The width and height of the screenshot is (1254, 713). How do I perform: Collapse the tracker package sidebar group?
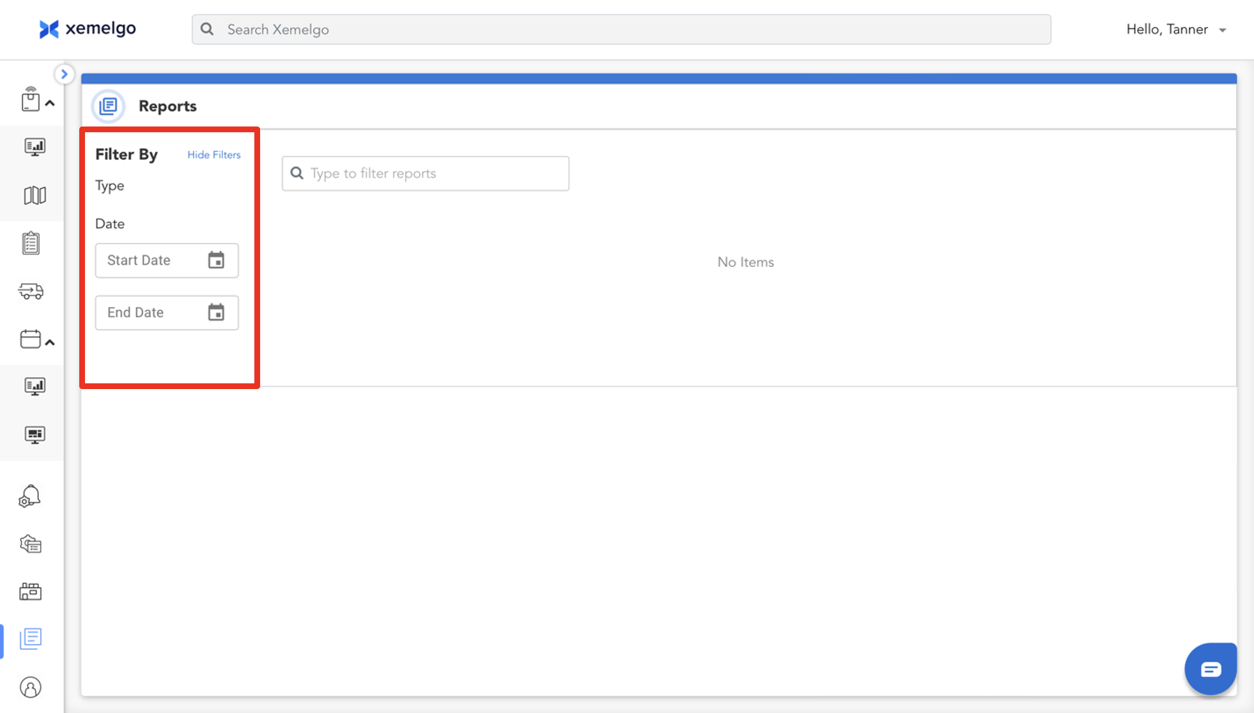[x=50, y=103]
